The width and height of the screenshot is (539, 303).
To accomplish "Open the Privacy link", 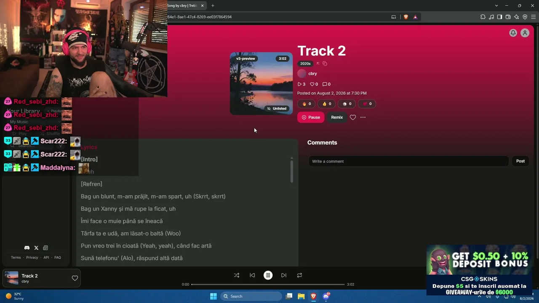I will [x=32, y=258].
